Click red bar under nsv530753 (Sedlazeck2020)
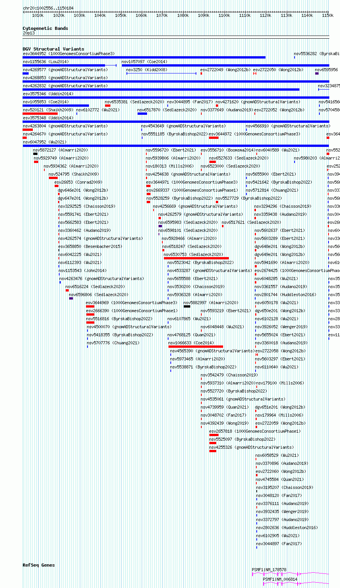Screen dimensions: 340x588 [196, 258]
